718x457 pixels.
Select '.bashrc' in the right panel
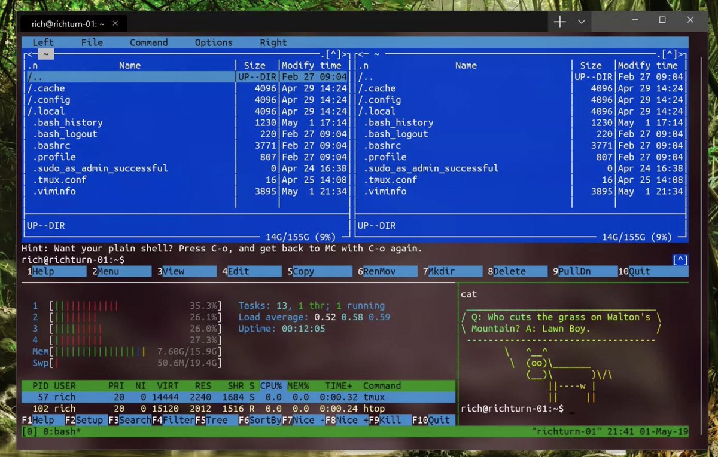click(521, 145)
